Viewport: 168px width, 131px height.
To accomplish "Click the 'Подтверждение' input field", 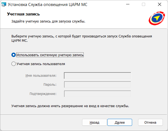I will (x=98, y=94).
